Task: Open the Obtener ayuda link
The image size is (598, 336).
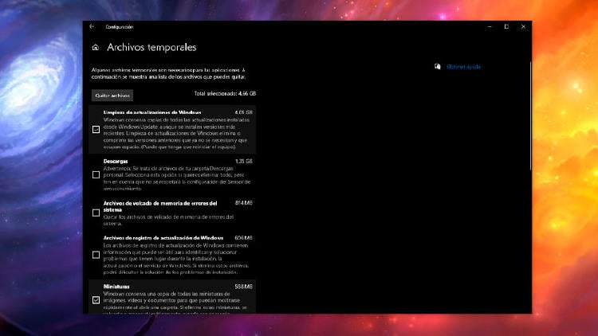Action: (x=463, y=67)
